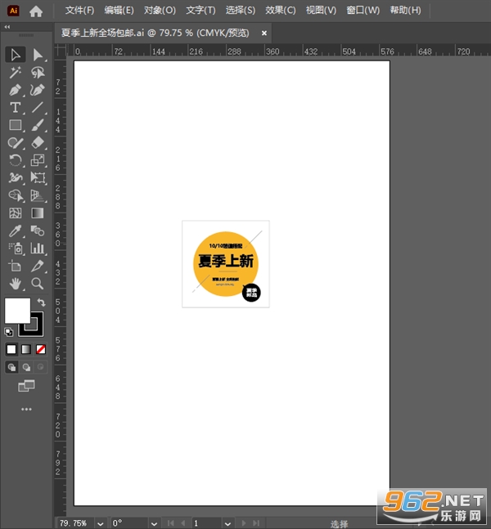
Task: Apply Gradient mode button
Action: [x=26, y=349]
